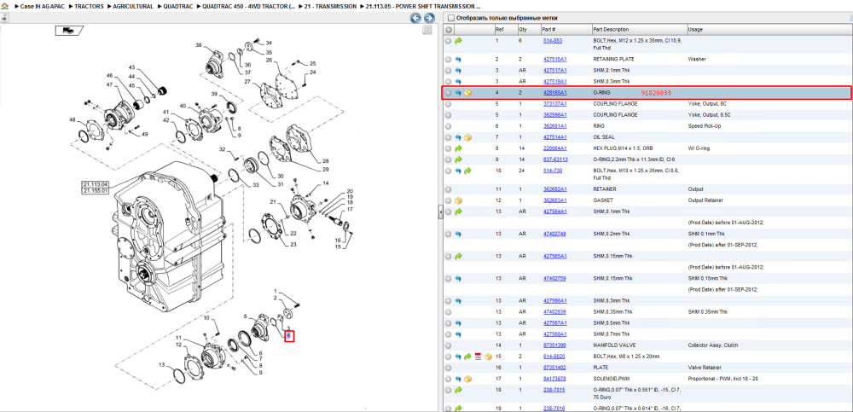Click blue arrow icon on the 514-730 row

[x=458, y=171]
